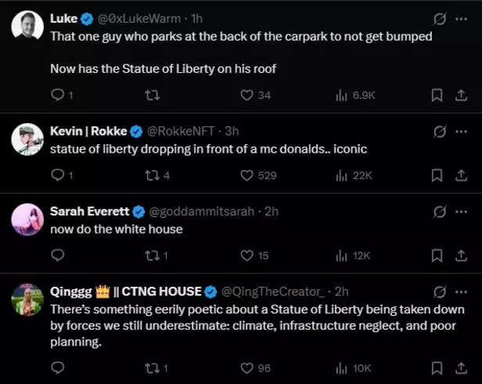Repost Luke's Statue of Liberty tweet
This screenshot has width=482, height=384.
[x=153, y=95]
